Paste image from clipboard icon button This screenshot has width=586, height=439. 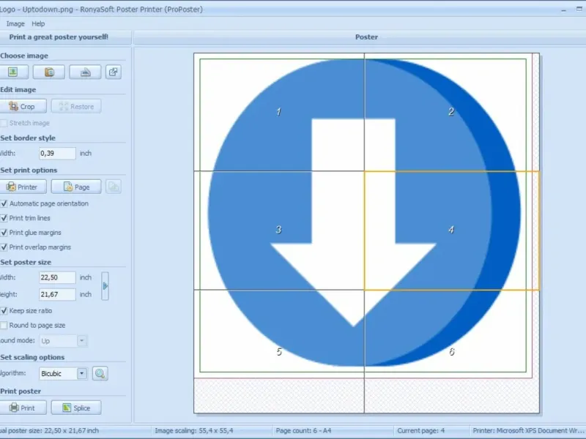pyautogui.click(x=49, y=72)
